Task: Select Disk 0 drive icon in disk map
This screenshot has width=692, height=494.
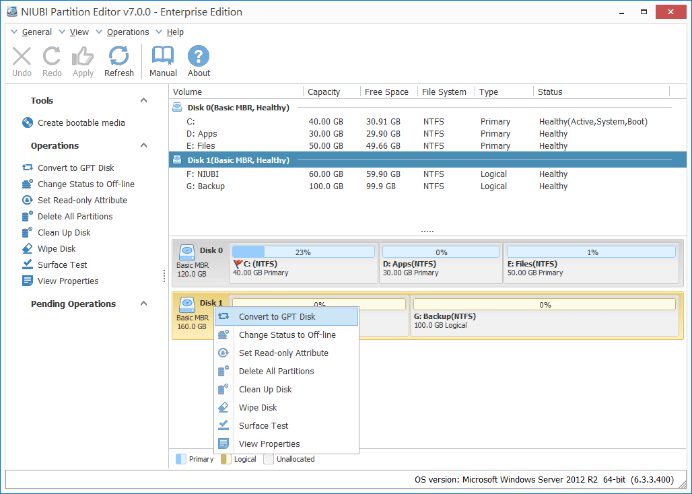Action: coord(187,252)
